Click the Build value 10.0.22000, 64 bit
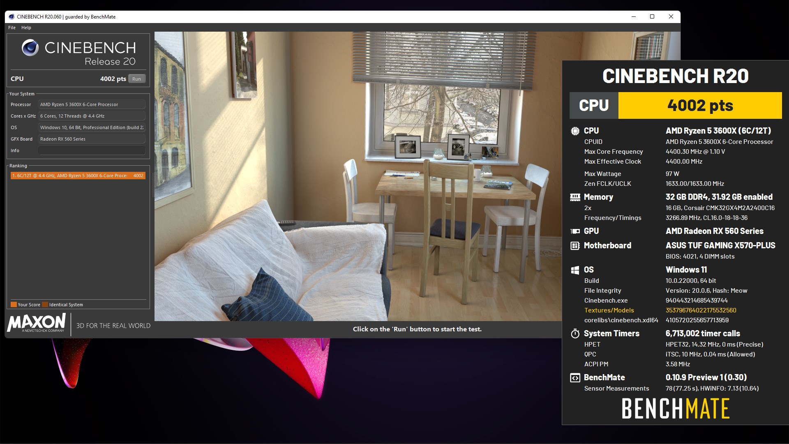Viewport: 789px width, 444px height. 691,281
